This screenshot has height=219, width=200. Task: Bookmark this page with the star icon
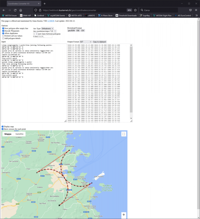click(x=136, y=10)
